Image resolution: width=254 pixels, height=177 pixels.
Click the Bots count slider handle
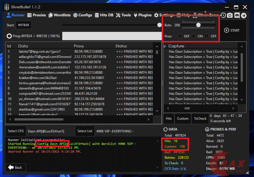(198, 25)
